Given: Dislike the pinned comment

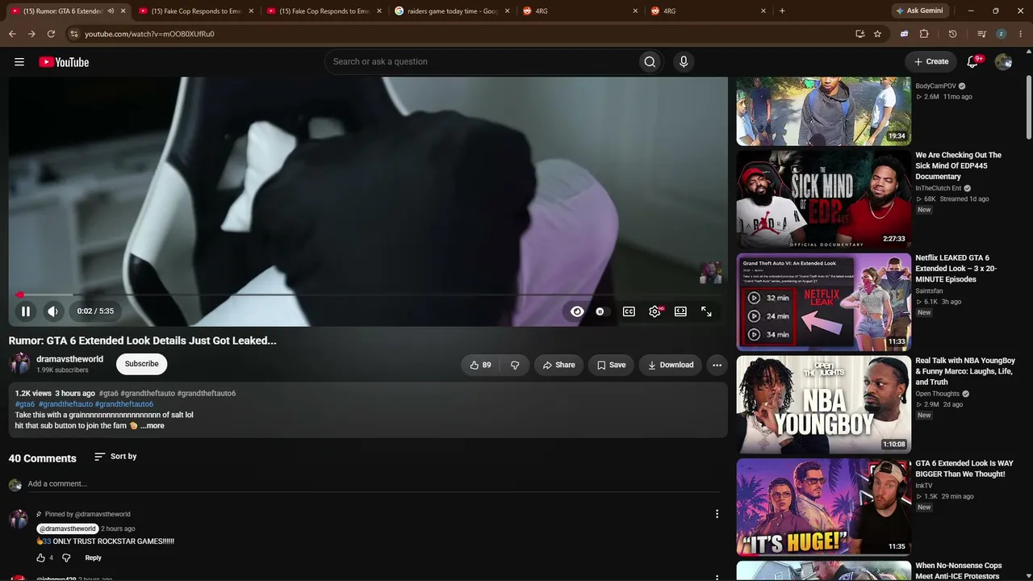Looking at the screenshot, I should coord(66,558).
